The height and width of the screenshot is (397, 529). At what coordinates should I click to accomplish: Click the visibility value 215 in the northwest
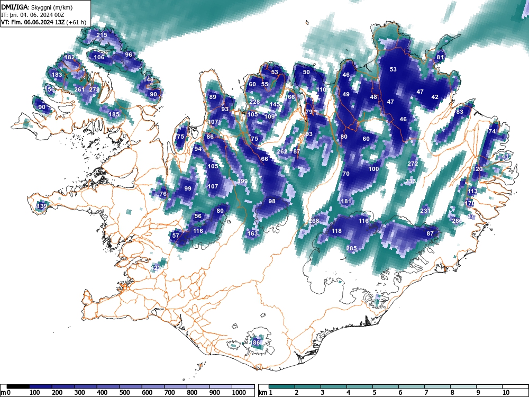coord(102,35)
